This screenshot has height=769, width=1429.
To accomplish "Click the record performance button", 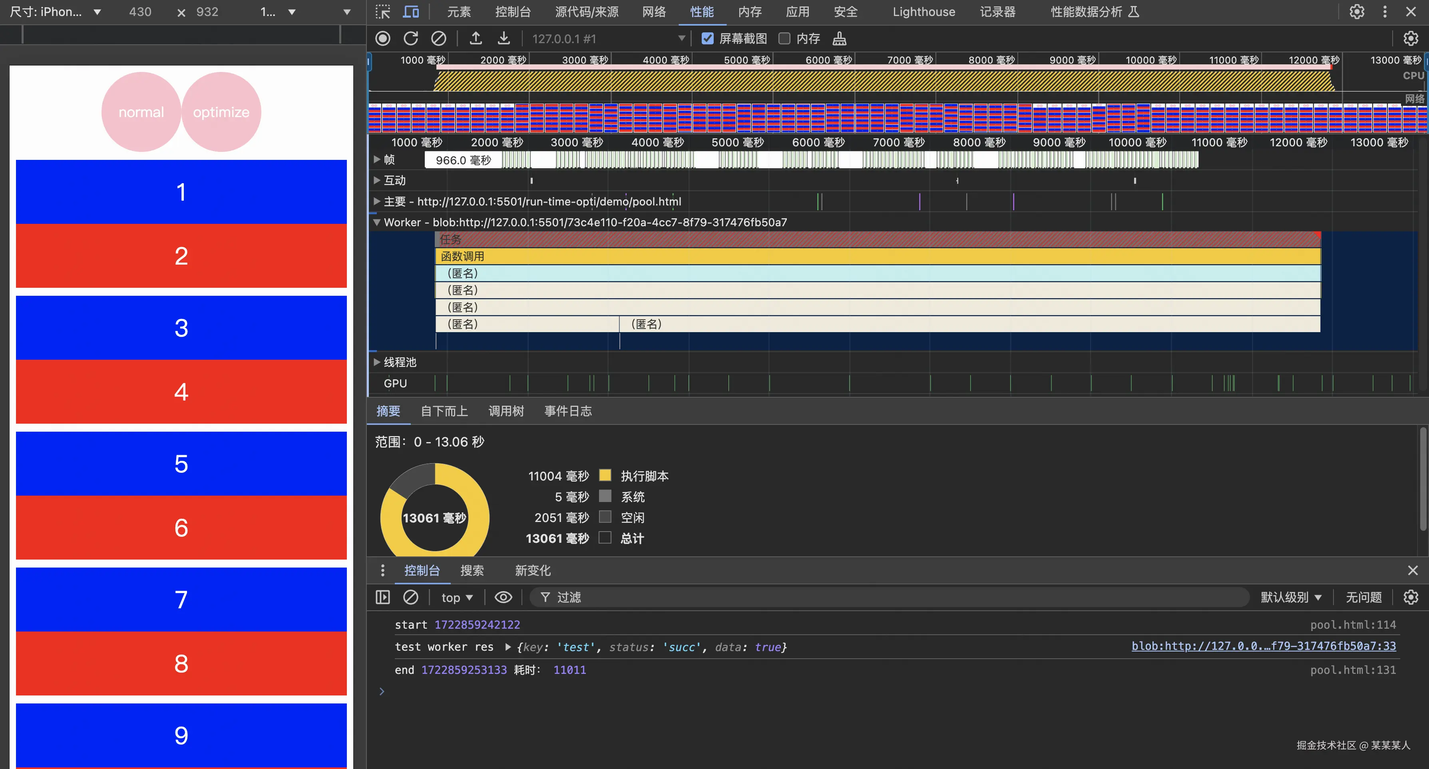I will [x=383, y=38].
